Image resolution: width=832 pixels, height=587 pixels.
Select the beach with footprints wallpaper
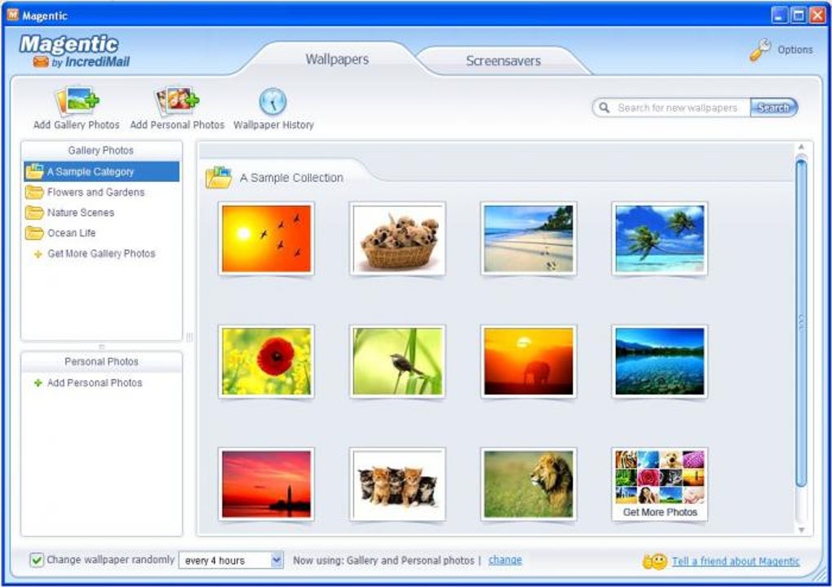click(529, 239)
